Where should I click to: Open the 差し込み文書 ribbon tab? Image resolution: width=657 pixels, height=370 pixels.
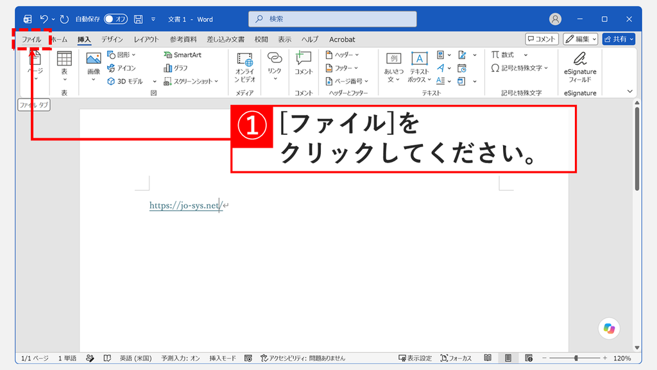[x=225, y=39]
